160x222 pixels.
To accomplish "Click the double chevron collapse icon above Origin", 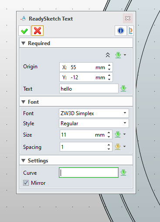I will pyautogui.click(x=108, y=55).
